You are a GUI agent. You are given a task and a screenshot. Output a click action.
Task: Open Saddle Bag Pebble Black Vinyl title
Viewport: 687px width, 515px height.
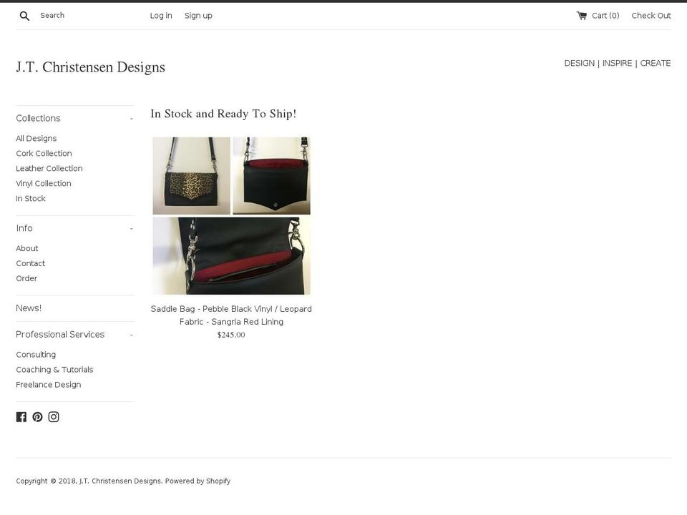tap(231, 315)
